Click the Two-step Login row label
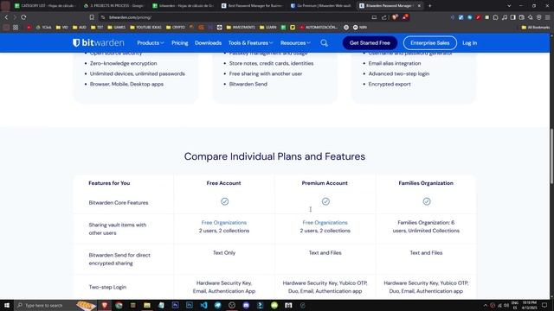Screen dimensions: 554x311 [x=107, y=287]
